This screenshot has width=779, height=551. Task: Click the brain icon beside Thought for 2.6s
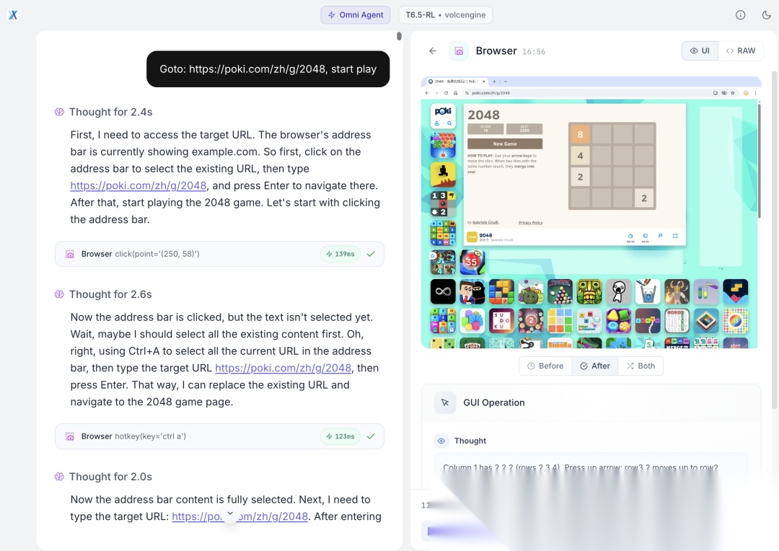(x=60, y=294)
